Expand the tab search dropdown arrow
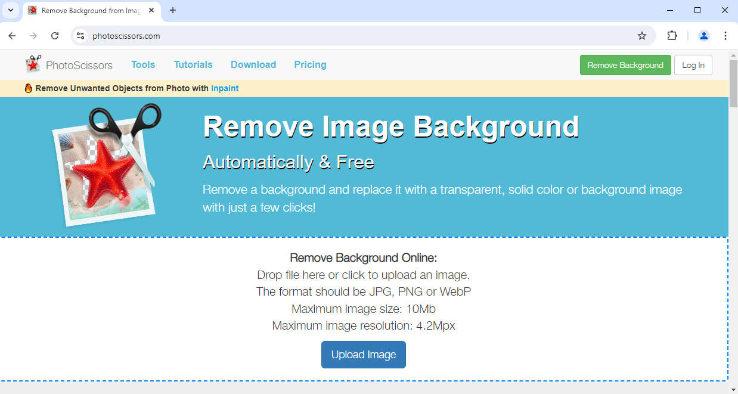The image size is (738, 394). coord(10,10)
